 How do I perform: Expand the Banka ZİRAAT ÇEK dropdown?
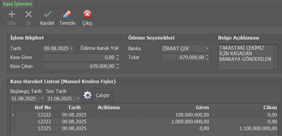(207, 48)
